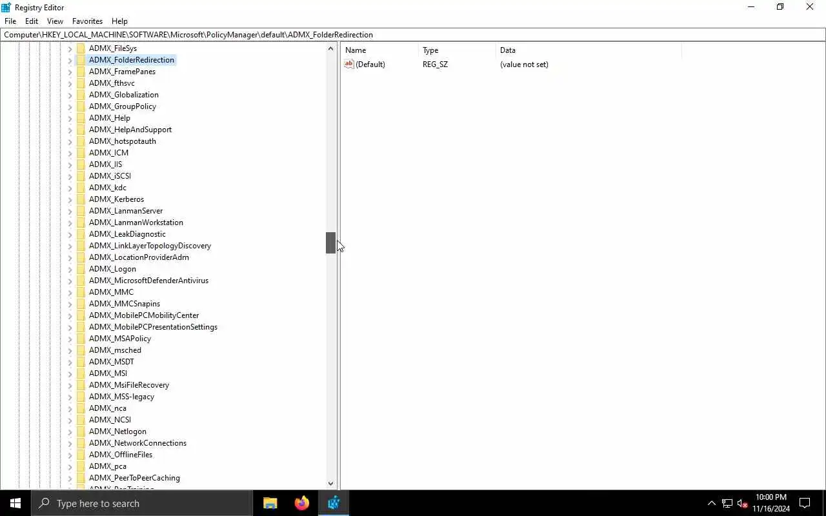
Task: Click the folder icon of ADMX_LanmanServer
Action: tap(81, 211)
